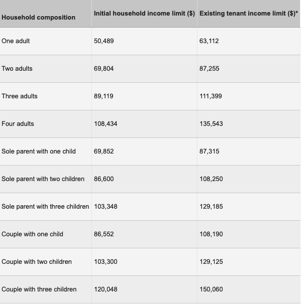Select the Three adults row label
The width and height of the screenshot is (301, 304).
(20, 96)
